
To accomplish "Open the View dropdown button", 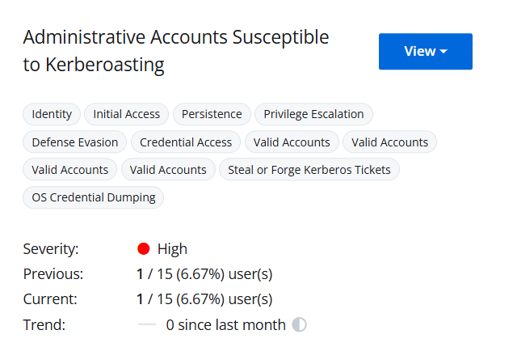I will click(x=426, y=52).
